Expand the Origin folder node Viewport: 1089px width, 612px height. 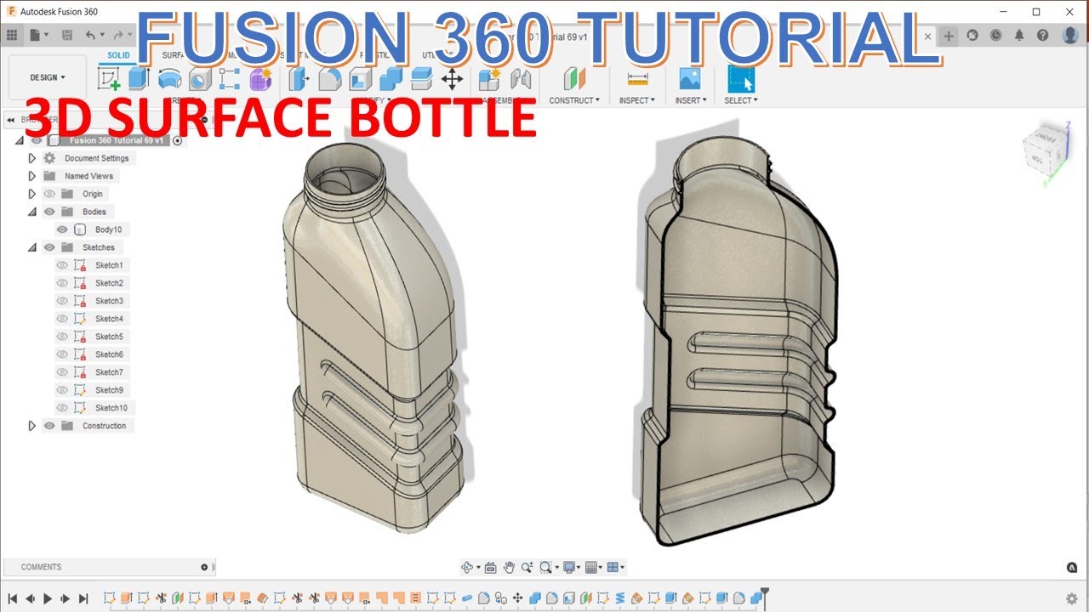(32, 194)
